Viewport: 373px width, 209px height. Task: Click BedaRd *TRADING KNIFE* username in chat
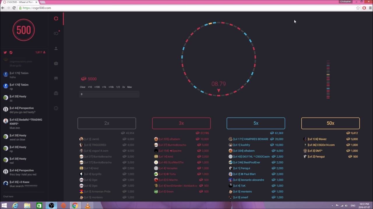point(26,122)
